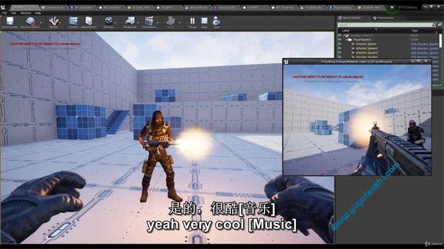Switch to the Player_Attack tab
Image resolution: width=444 pixels, height=249 pixels.
click(x=341, y=8)
